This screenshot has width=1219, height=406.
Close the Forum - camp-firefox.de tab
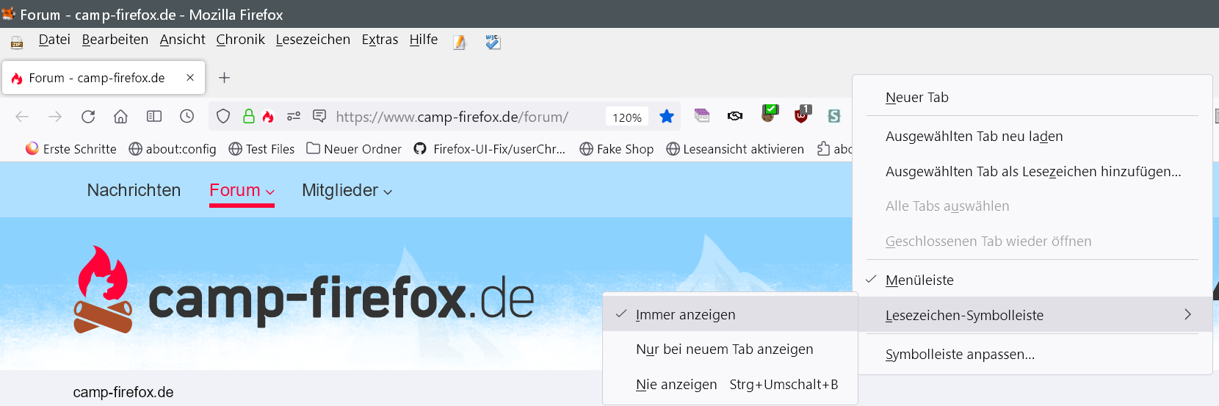[190, 78]
